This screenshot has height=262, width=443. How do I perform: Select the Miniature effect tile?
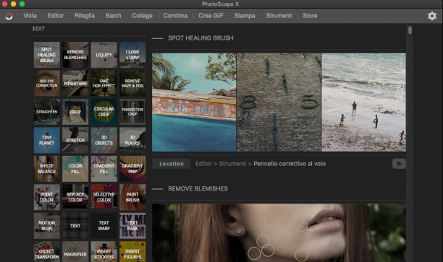pos(75,83)
